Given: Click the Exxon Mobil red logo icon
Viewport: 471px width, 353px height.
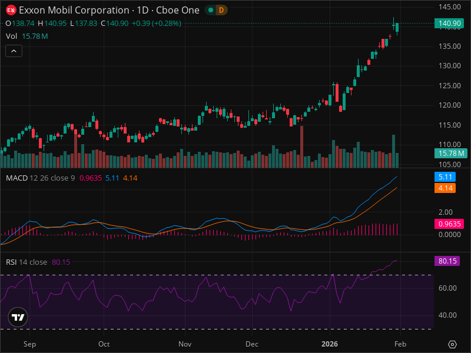Looking at the screenshot, I should [11, 10].
